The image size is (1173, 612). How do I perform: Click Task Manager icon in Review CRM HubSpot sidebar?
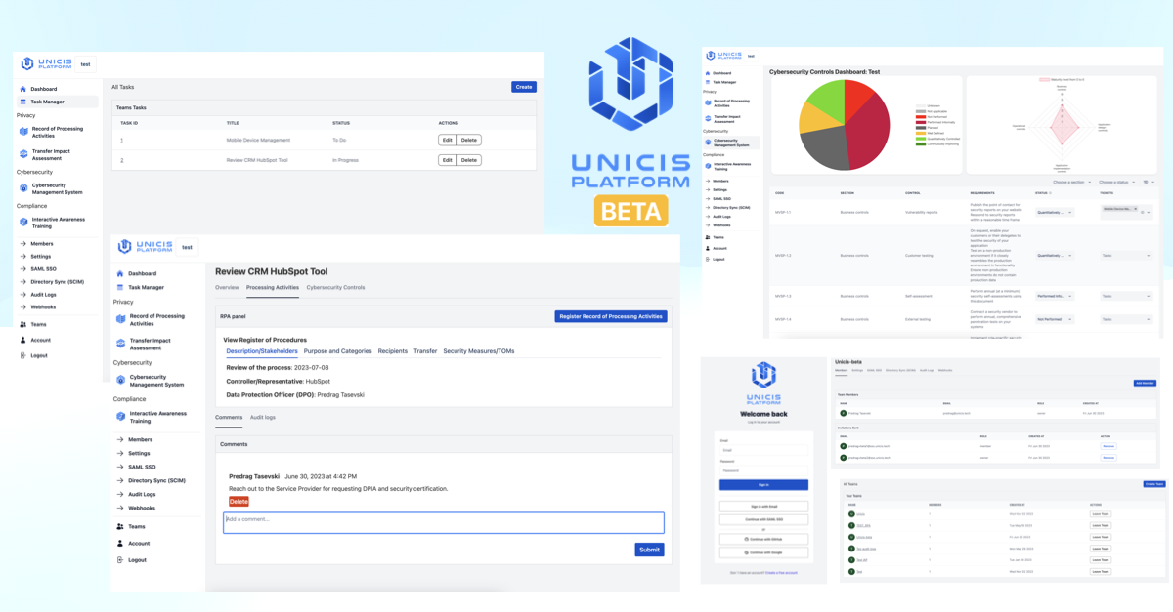click(120, 287)
